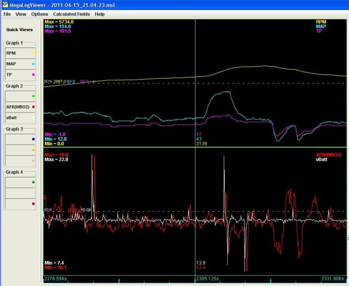Open the Options menu
The image size is (349, 286).
click(x=39, y=14)
